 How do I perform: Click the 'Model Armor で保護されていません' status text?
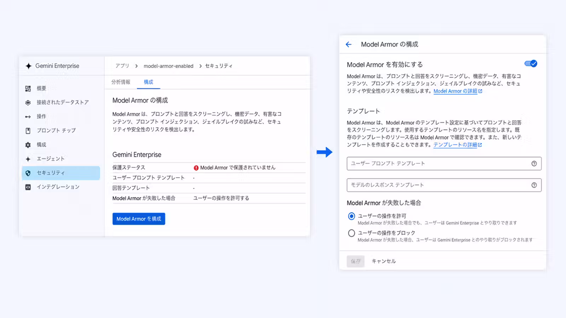[238, 168]
